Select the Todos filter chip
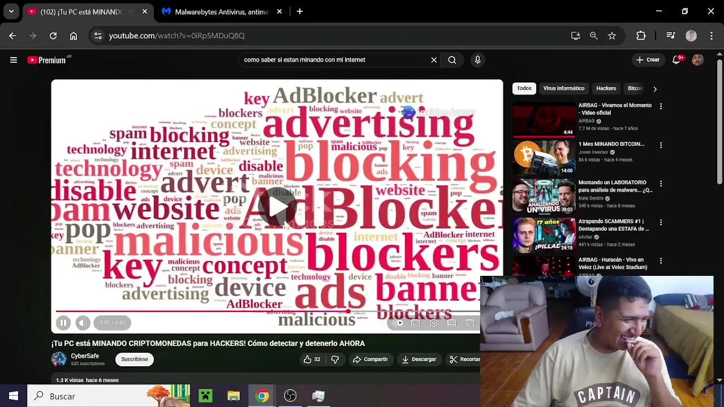 524,89
